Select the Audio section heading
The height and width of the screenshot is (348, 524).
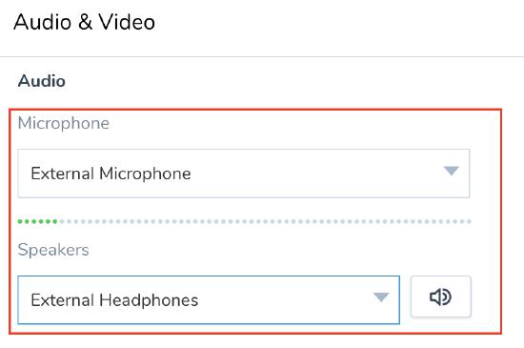[42, 81]
